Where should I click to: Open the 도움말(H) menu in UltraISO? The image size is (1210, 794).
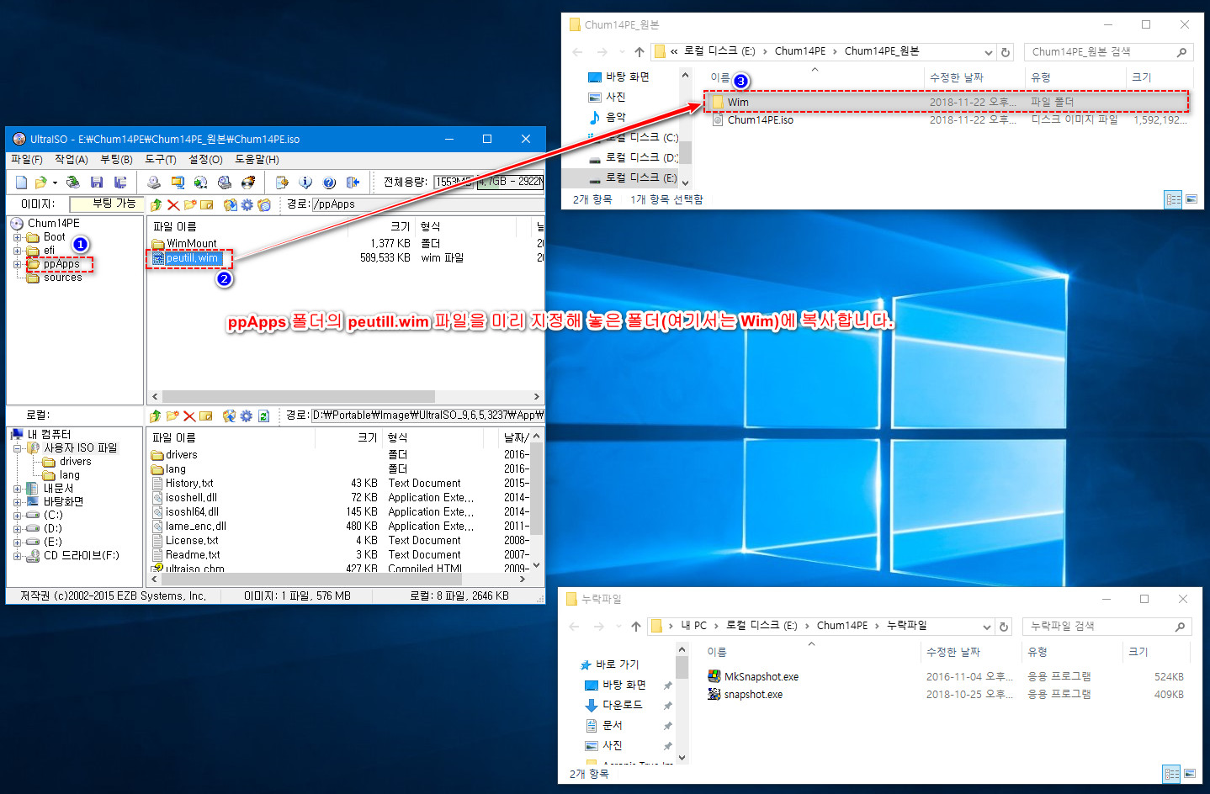[x=257, y=159]
